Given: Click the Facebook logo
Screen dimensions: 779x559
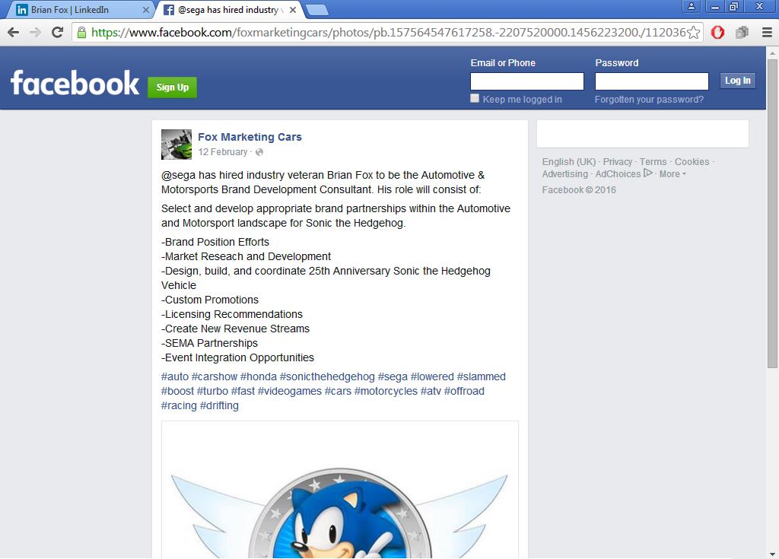Looking at the screenshot, I should pyautogui.click(x=75, y=82).
